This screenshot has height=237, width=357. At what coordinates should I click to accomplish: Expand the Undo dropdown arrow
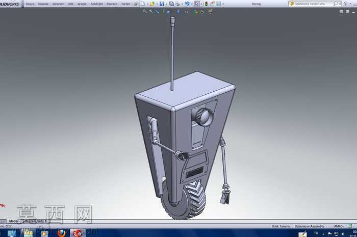tap(192, 4)
